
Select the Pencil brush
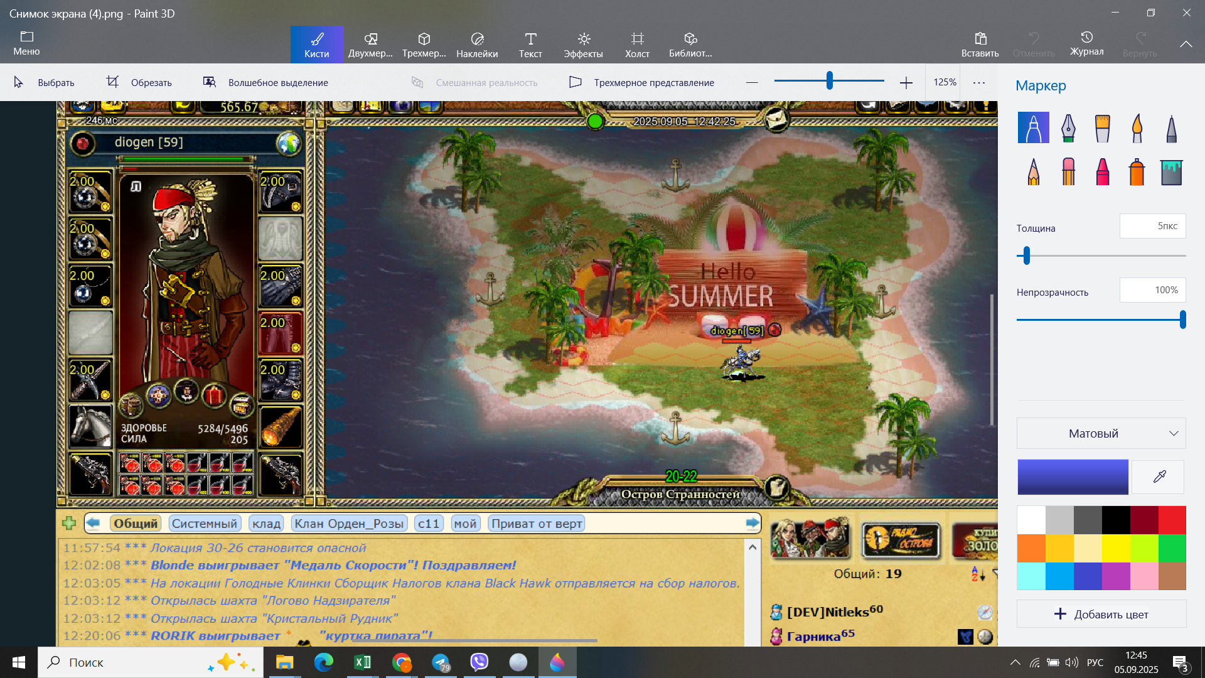pyautogui.click(x=1033, y=171)
